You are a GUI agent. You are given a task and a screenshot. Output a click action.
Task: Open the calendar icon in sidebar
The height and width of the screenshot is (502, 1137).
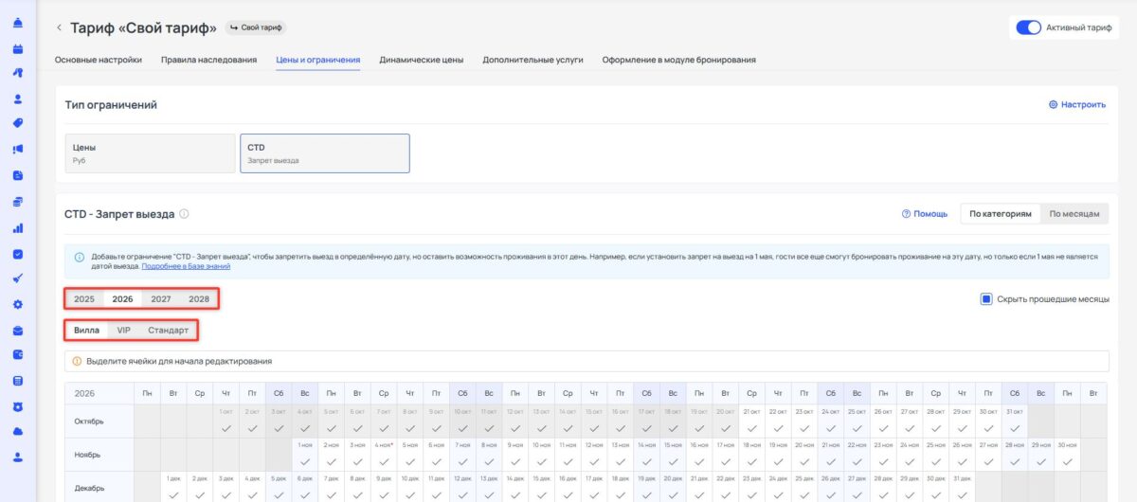18,47
